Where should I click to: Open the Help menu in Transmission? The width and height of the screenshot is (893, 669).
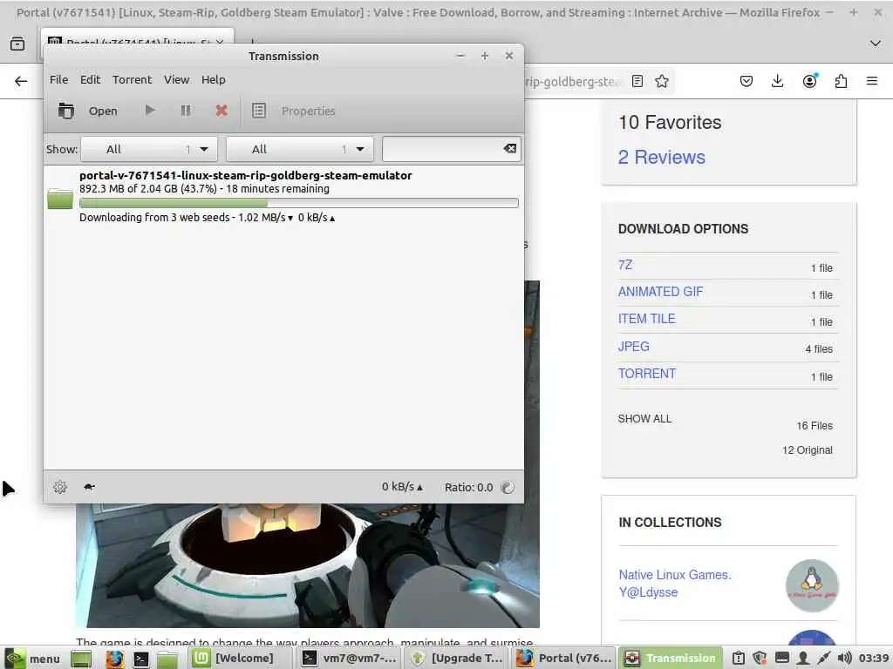point(214,79)
